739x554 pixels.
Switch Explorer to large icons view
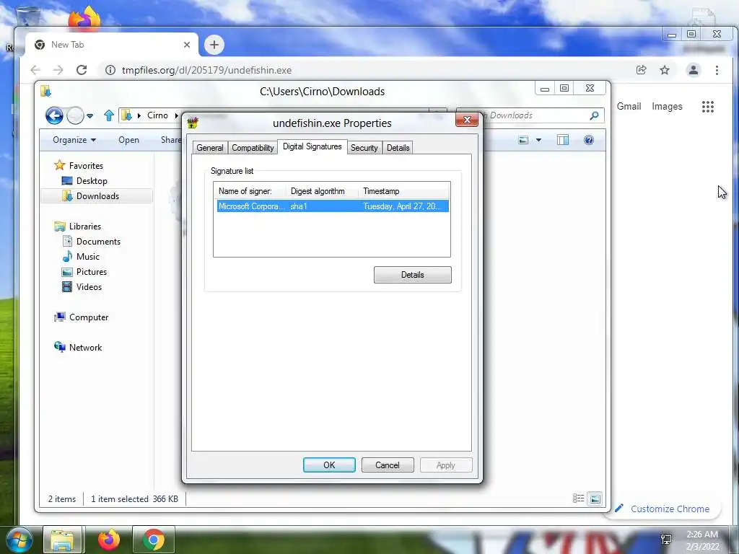click(595, 498)
